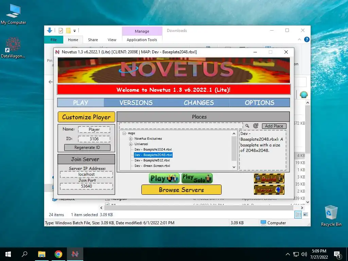348x261 pixels.
Task: Click the search magnifier in Places
Action: coord(247,126)
